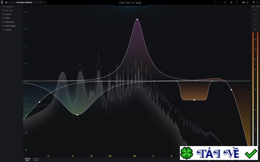The height and width of the screenshot is (162, 260).
Task: Expand the EDM preset folder
Action: click(6, 18)
